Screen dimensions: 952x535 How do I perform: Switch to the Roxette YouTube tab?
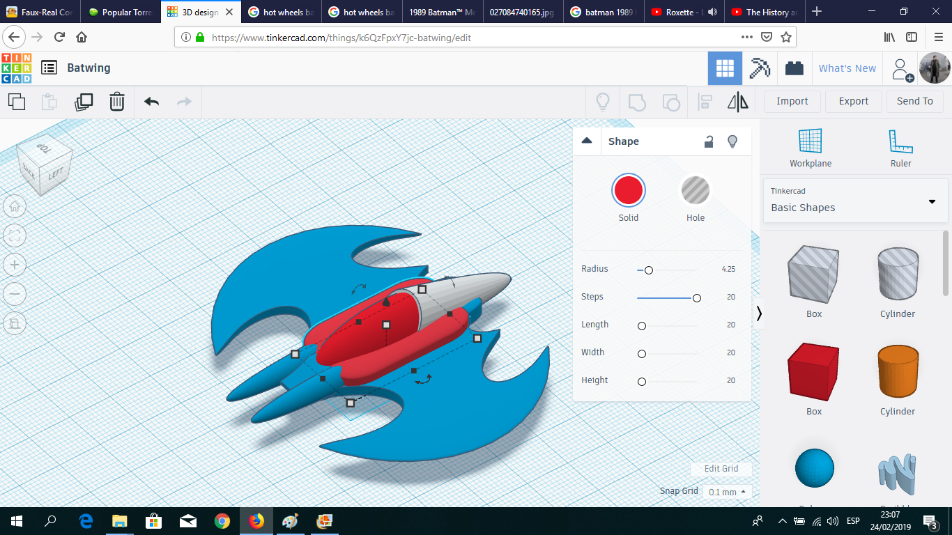point(684,12)
